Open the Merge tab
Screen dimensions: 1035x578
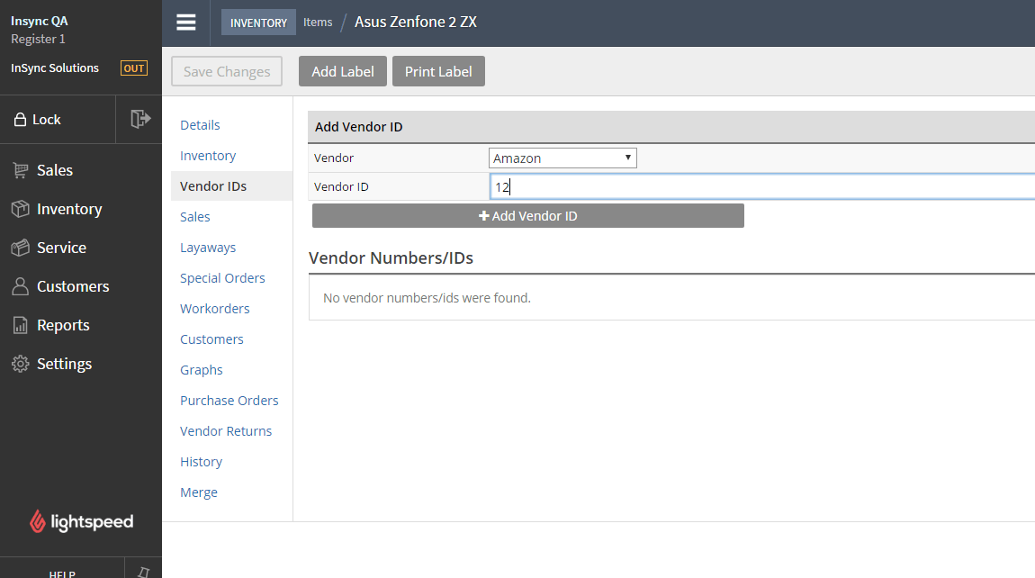coord(199,492)
